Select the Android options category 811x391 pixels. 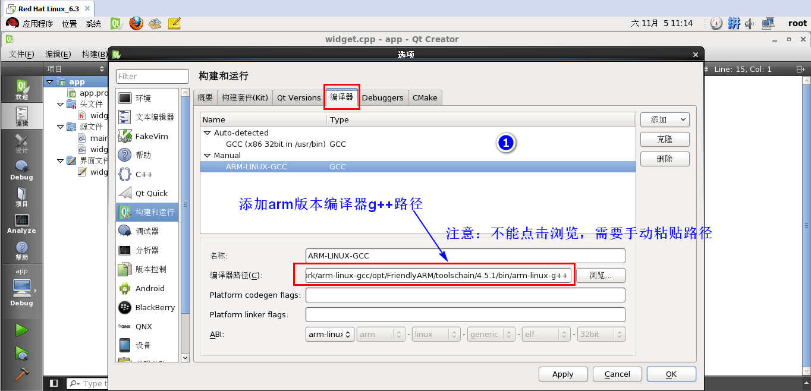(x=146, y=288)
